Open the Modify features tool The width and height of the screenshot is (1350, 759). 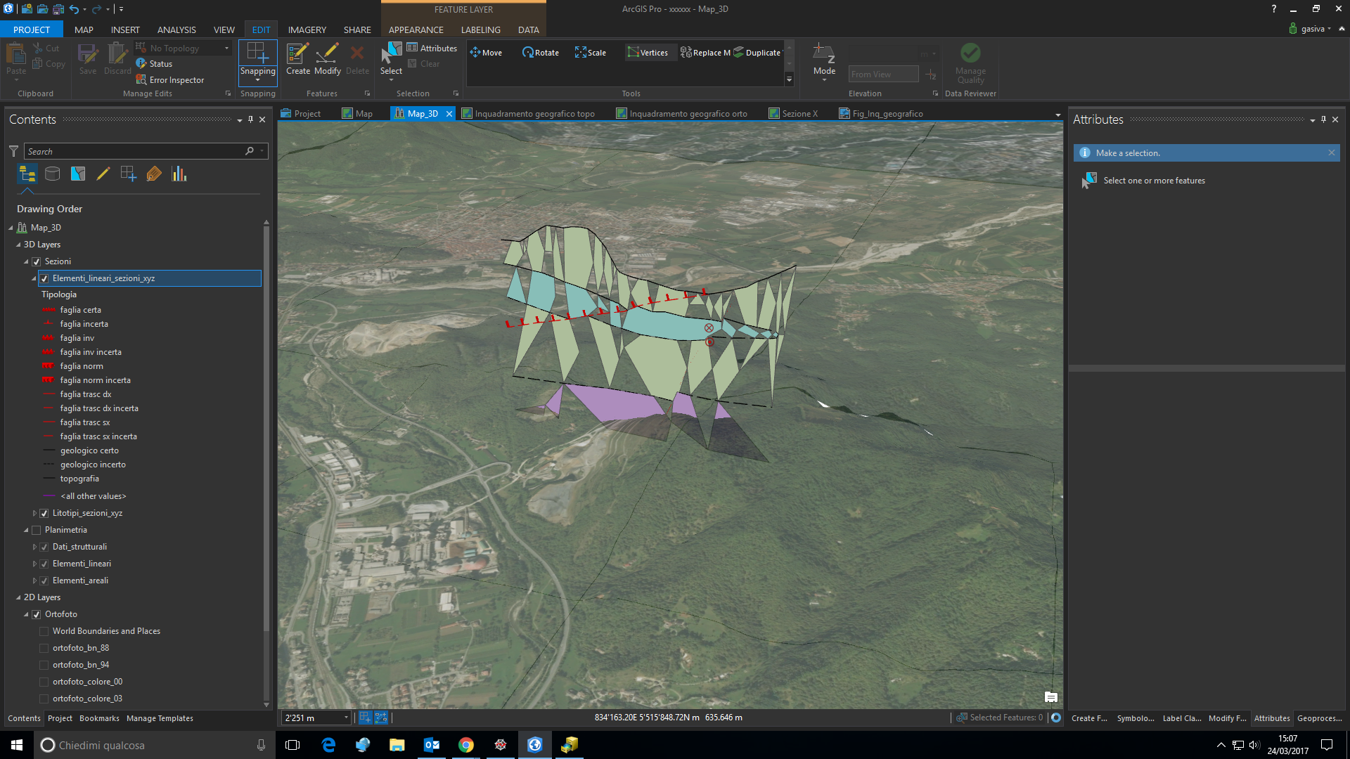(327, 59)
